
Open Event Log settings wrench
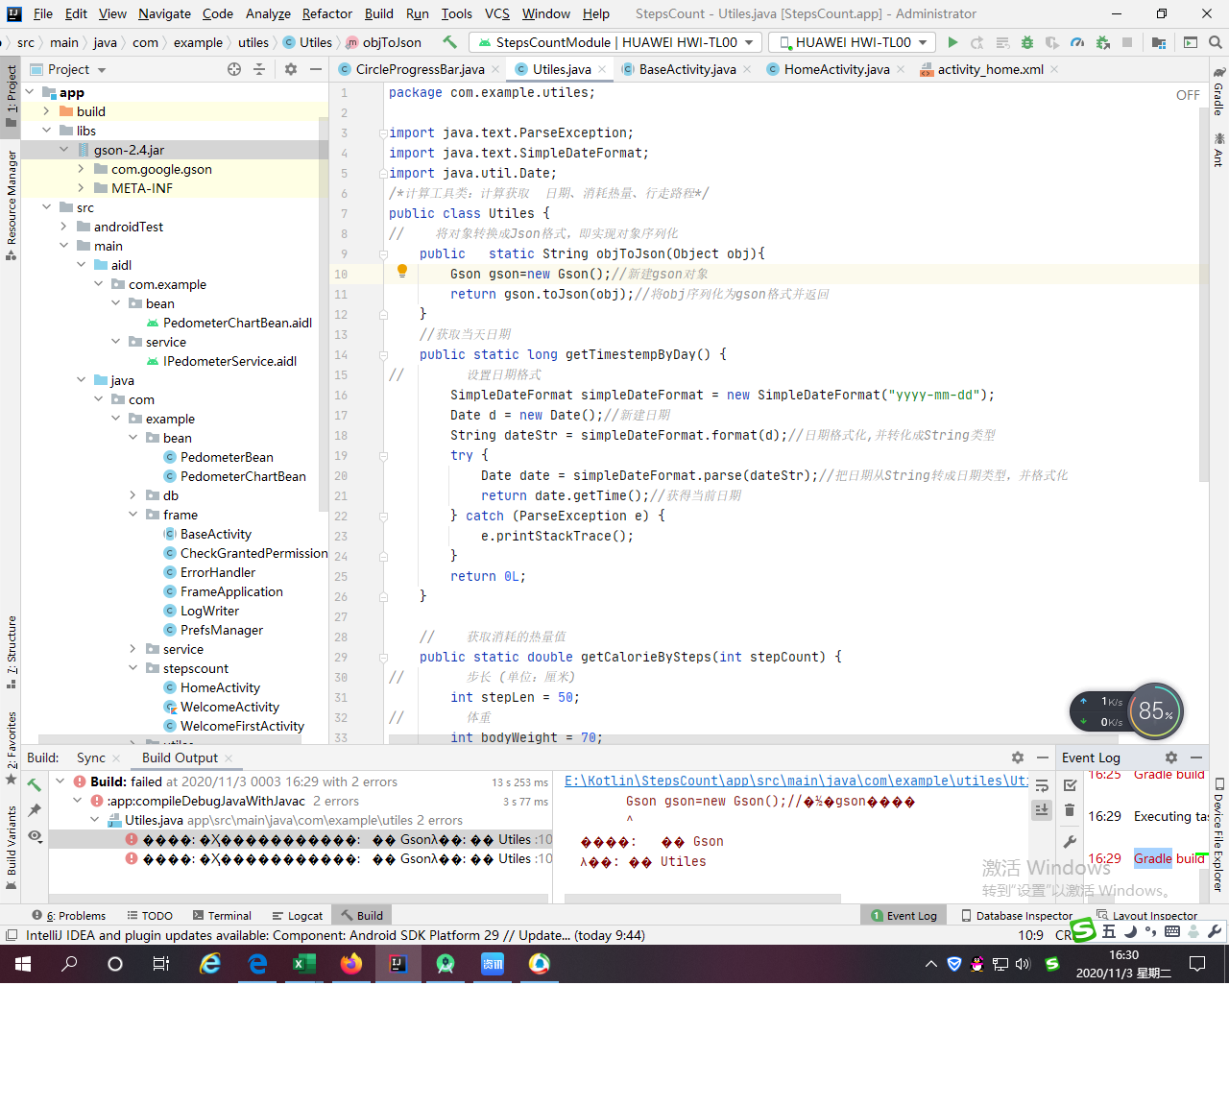tap(1070, 842)
